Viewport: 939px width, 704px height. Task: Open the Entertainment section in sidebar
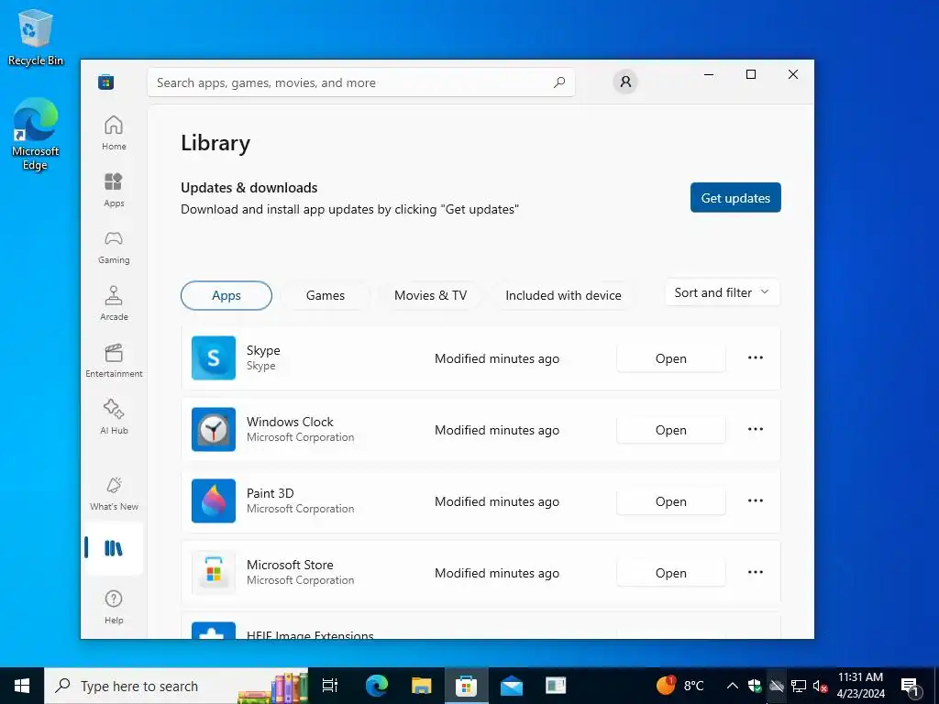[x=114, y=360]
